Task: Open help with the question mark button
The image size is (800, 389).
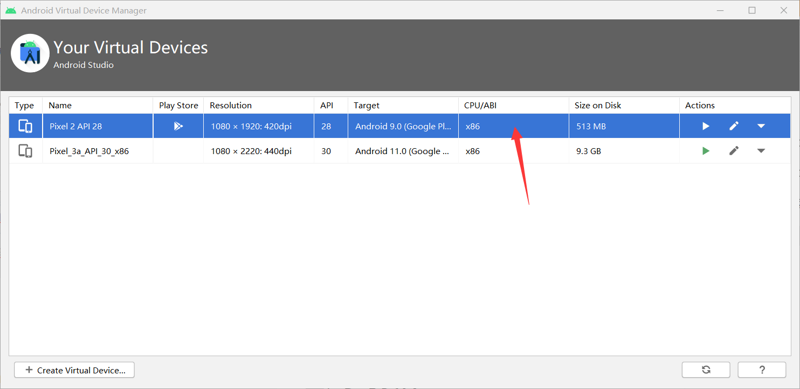Action: [762, 370]
